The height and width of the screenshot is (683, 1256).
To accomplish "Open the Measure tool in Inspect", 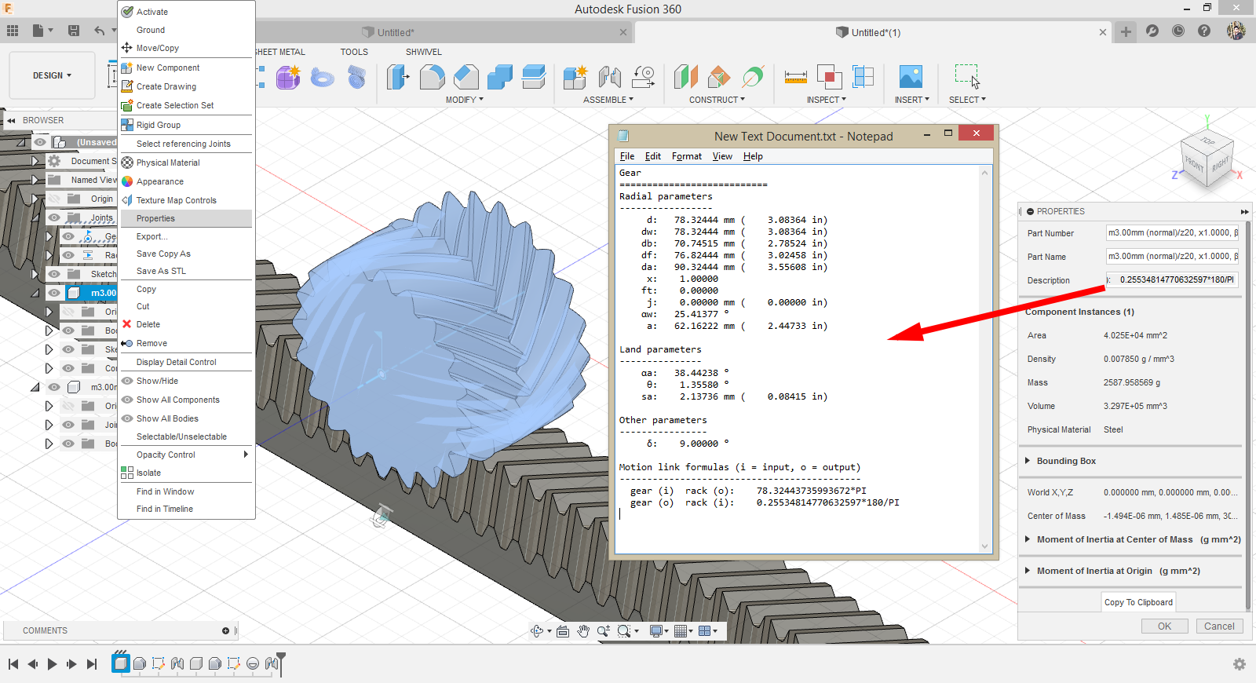I will click(x=795, y=77).
